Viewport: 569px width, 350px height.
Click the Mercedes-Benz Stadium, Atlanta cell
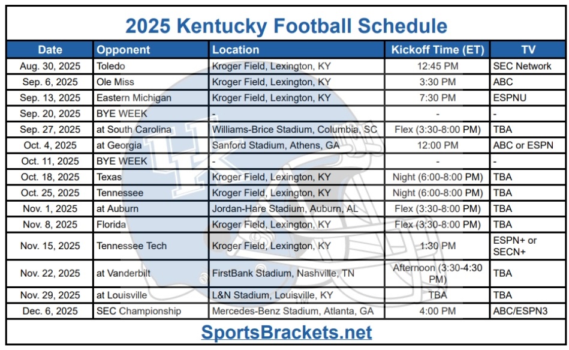[x=296, y=311]
